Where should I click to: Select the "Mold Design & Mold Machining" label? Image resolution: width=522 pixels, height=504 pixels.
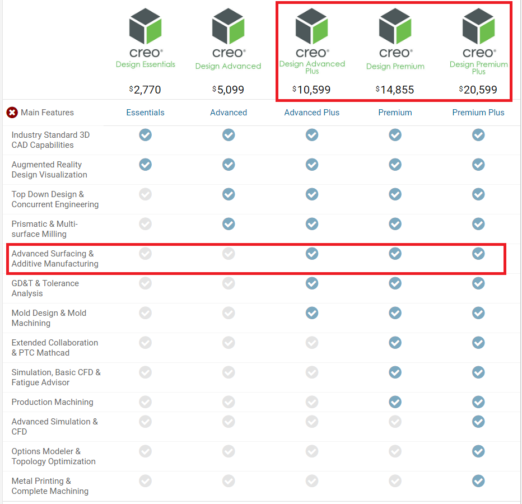coord(49,318)
